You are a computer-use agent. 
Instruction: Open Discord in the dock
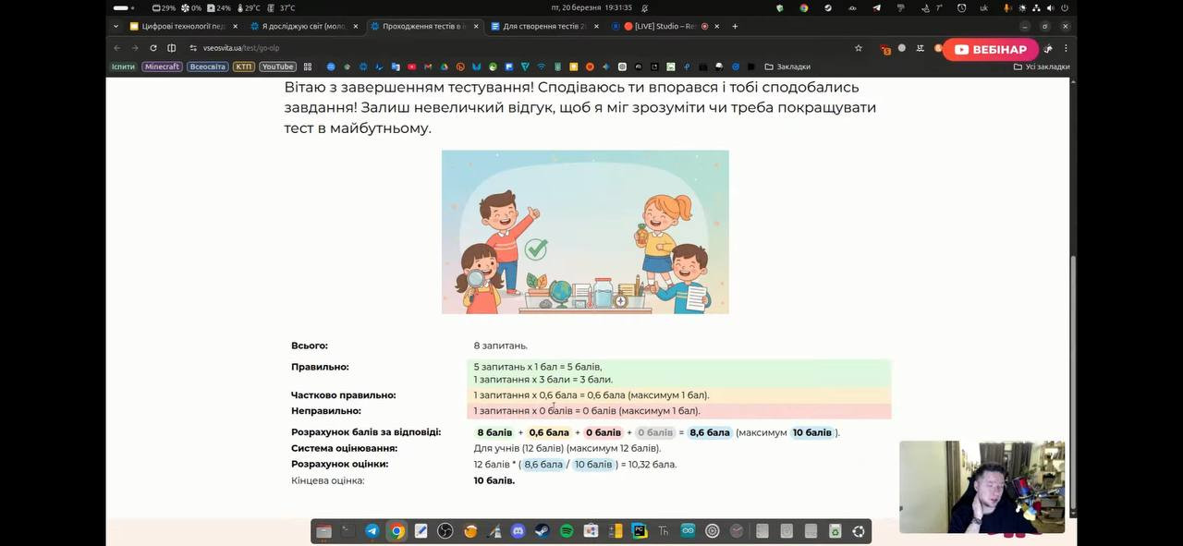tap(518, 531)
